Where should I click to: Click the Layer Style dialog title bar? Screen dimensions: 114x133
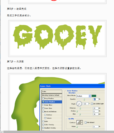[x=72, y=86]
